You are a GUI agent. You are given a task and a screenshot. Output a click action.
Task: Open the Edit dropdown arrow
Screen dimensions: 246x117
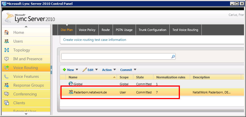(96, 70)
